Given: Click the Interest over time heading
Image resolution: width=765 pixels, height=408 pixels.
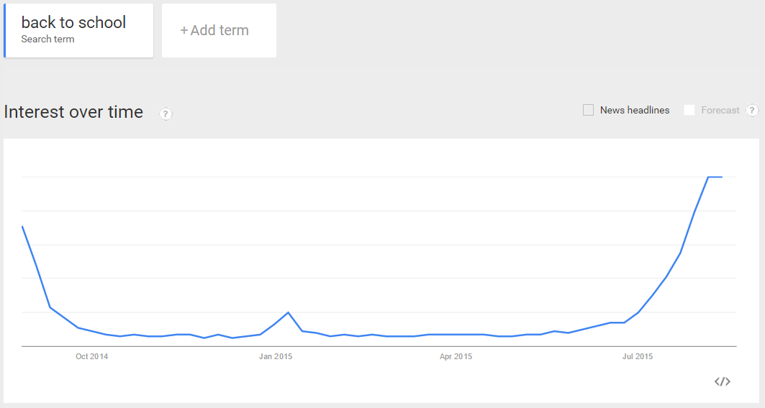Looking at the screenshot, I should 73,112.
